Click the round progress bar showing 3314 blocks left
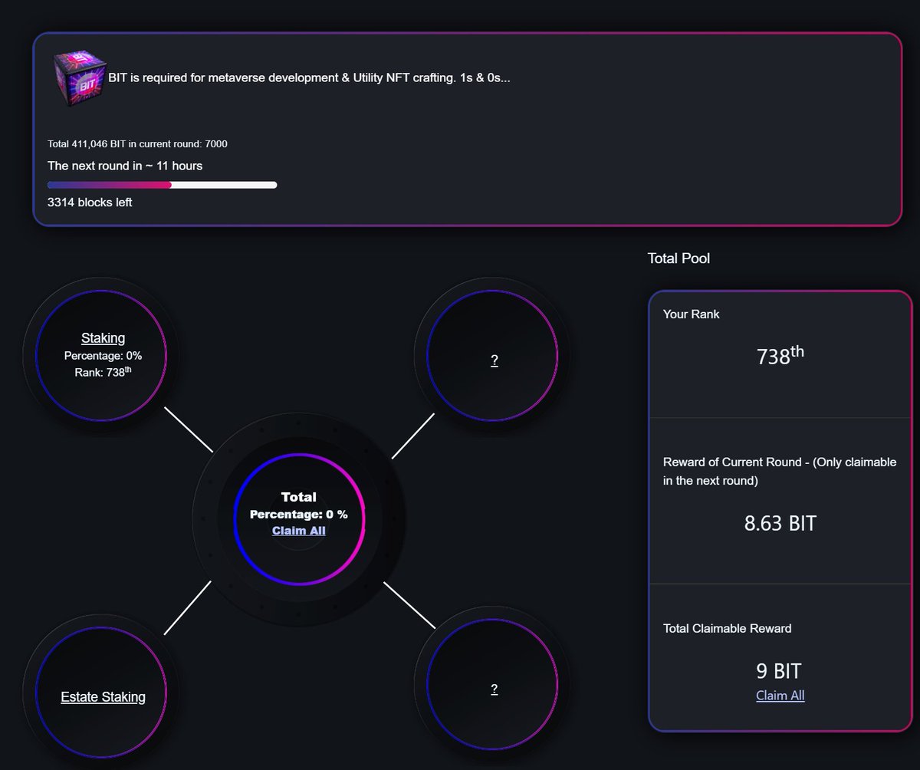The width and height of the screenshot is (920, 770). point(162,185)
